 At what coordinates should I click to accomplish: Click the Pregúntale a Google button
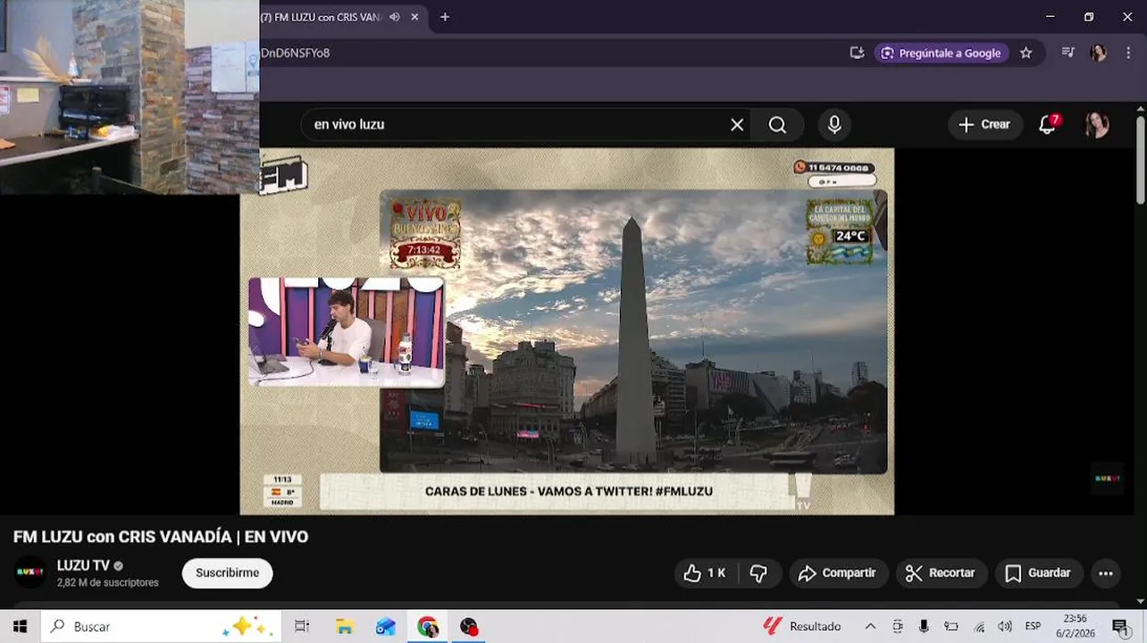point(942,53)
